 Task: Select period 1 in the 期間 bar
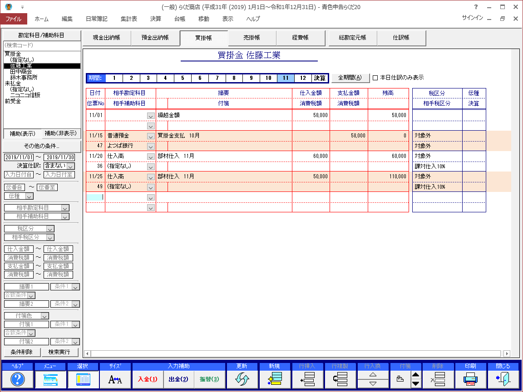tap(114, 78)
